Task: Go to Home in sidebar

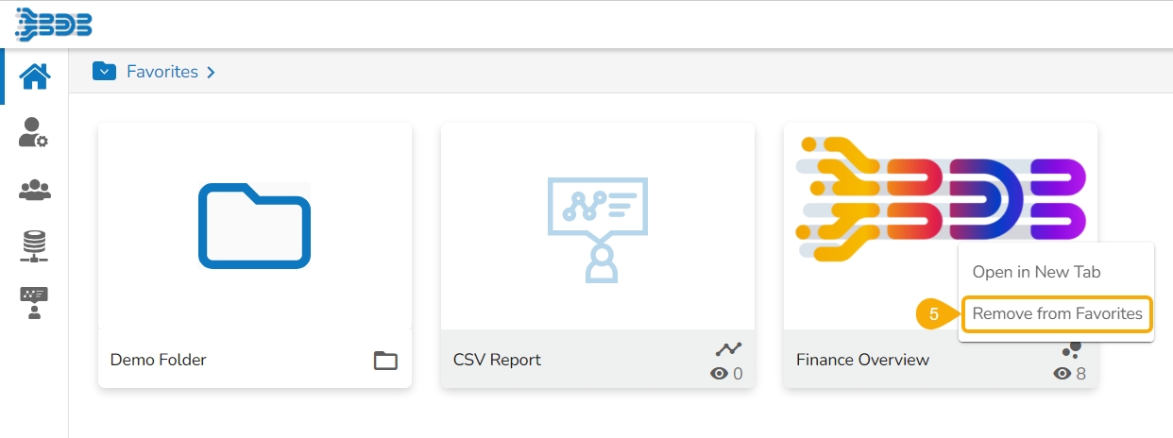Action: (34, 76)
